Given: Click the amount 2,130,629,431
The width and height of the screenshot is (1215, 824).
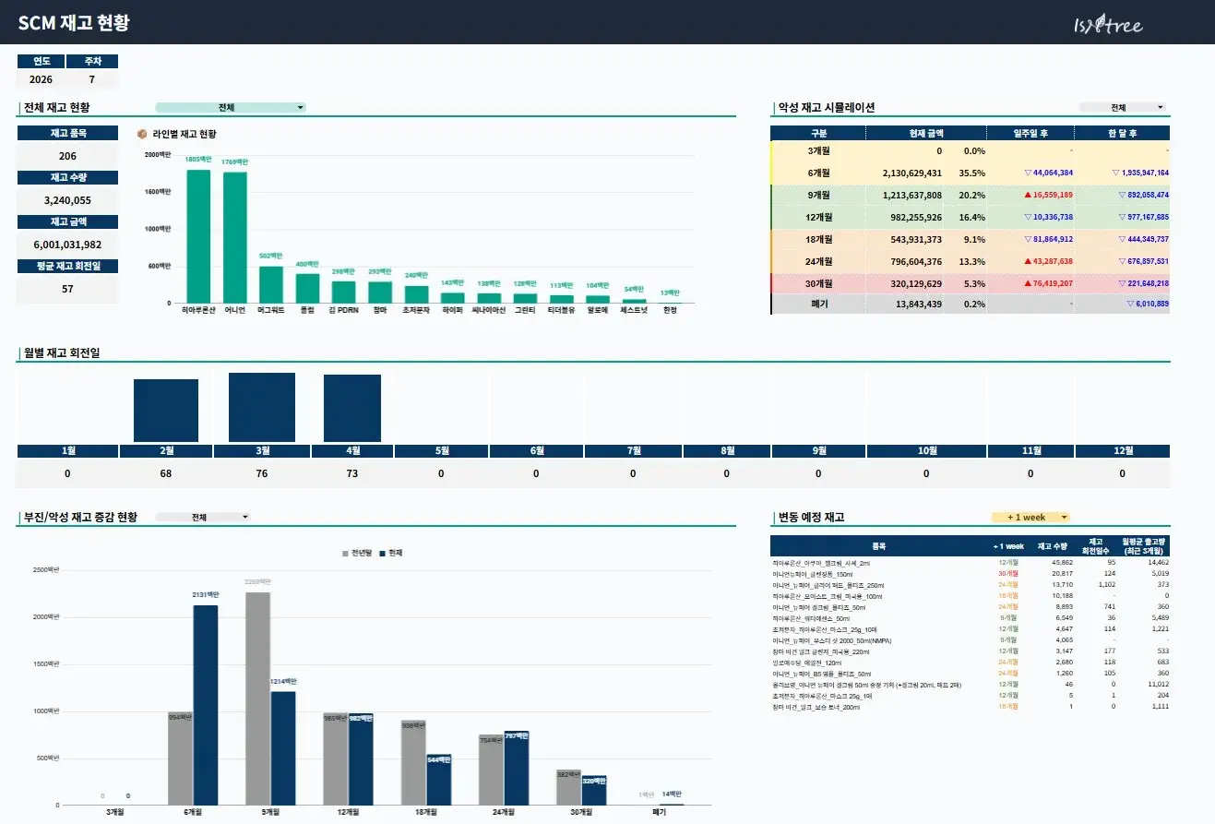Looking at the screenshot, I should pyautogui.click(x=912, y=173).
